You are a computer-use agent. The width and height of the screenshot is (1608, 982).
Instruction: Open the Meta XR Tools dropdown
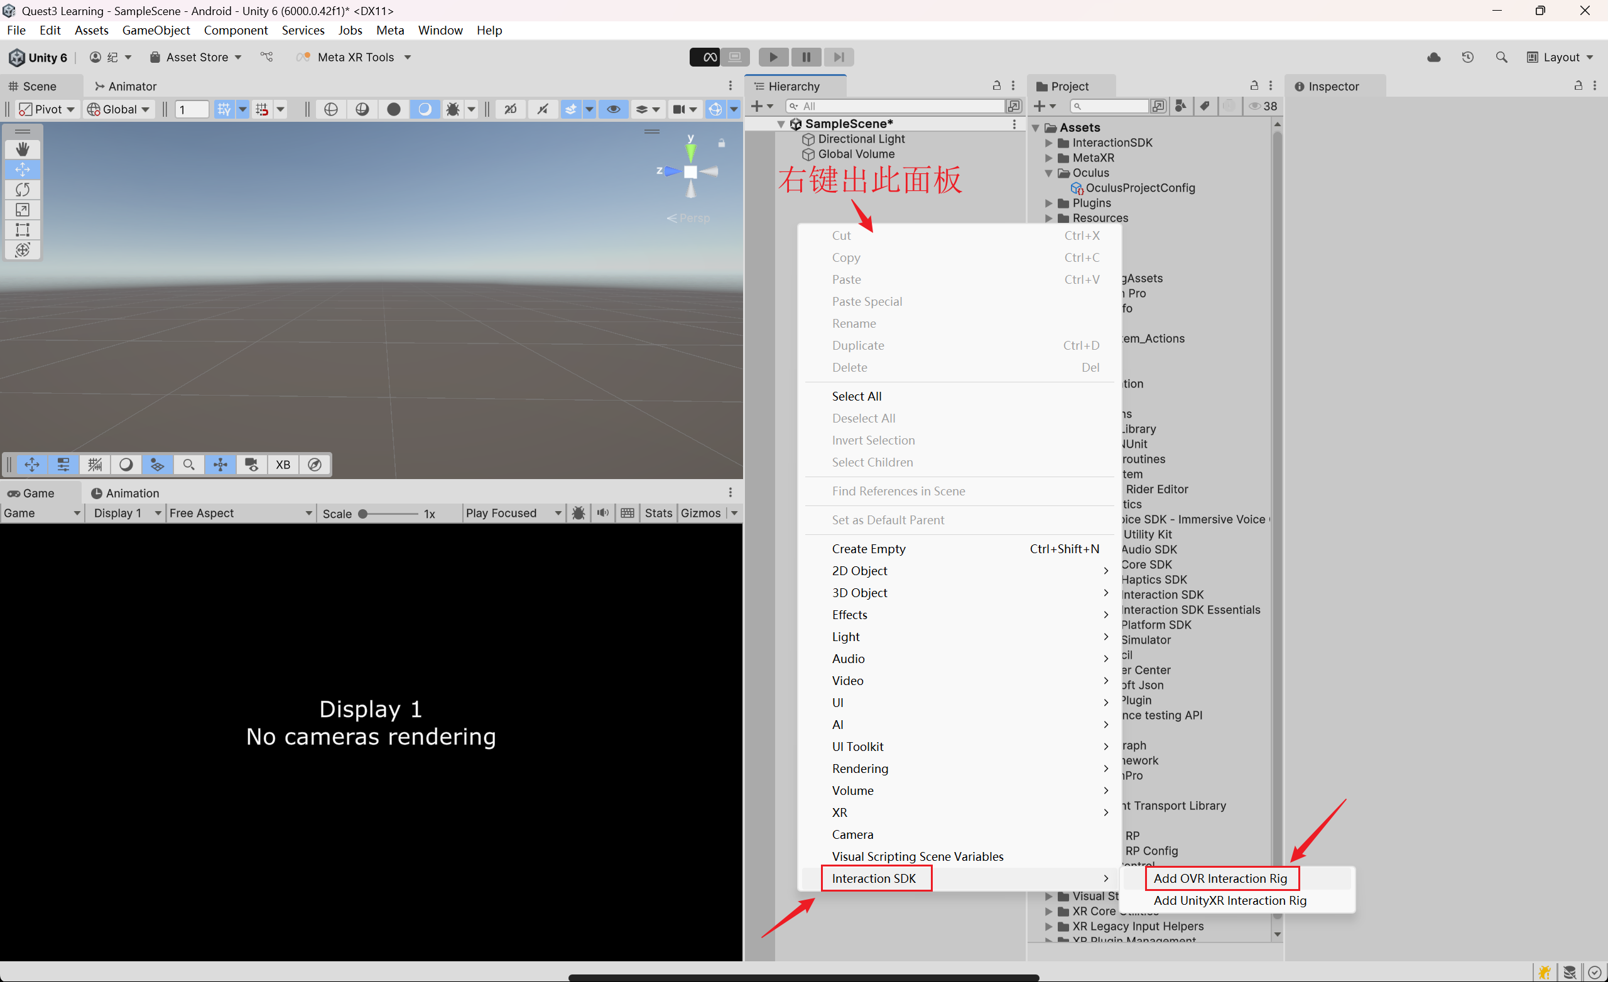pyautogui.click(x=354, y=57)
